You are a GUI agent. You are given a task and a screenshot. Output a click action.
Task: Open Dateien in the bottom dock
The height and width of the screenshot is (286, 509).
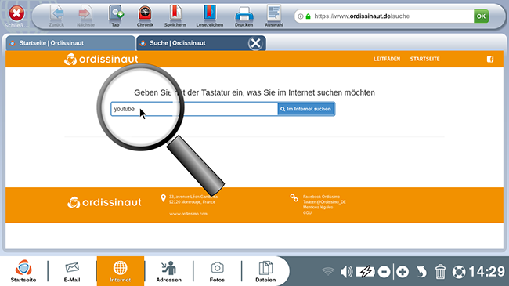(265, 271)
